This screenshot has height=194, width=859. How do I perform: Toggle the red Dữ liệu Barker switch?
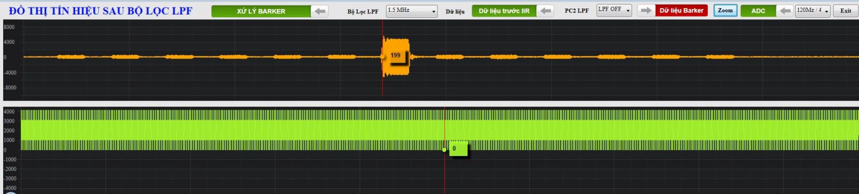(x=681, y=10)
